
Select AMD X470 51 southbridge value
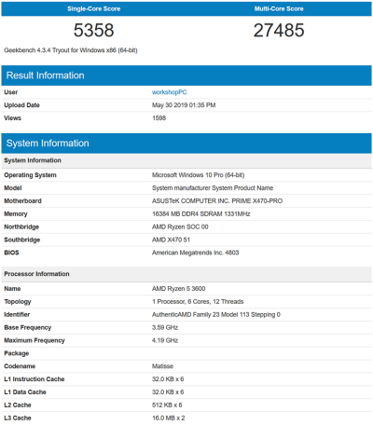pyautogui.click(x=171, y=240)
